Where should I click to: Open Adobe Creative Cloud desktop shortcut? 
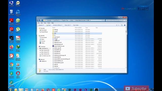pos(11,31)
